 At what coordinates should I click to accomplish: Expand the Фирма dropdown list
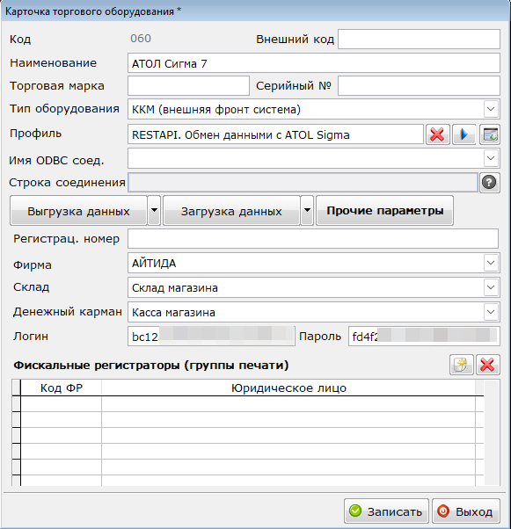coord(491,263)
